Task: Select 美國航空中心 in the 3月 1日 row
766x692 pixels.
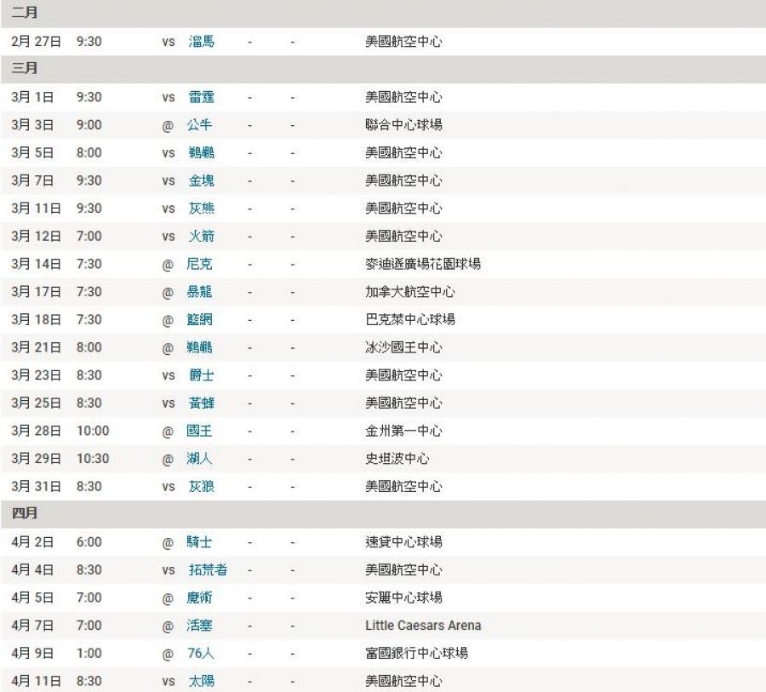Action: click(403, 97)
